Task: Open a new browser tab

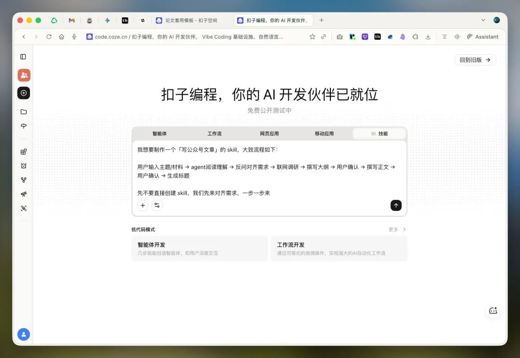Action: coord(321,21)
